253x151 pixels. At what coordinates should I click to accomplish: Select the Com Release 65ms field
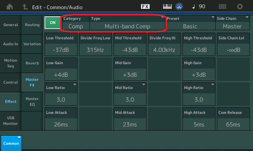pos(233,120)
